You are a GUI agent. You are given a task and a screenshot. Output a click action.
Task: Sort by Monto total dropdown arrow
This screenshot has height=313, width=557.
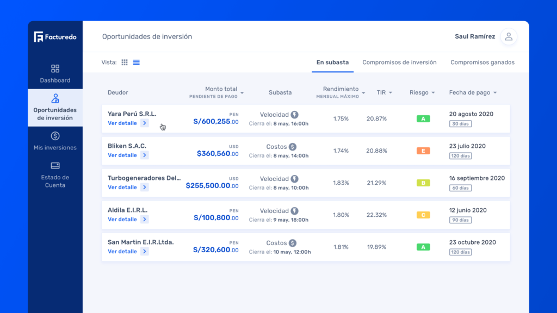pos(242,93)
